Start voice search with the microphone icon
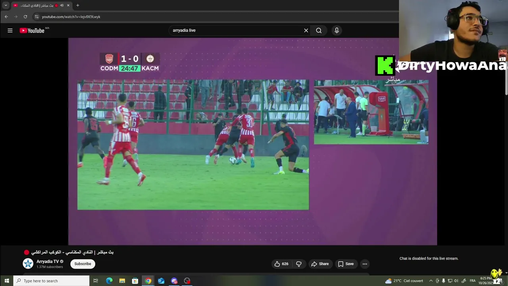 click(x=337, y=30)
